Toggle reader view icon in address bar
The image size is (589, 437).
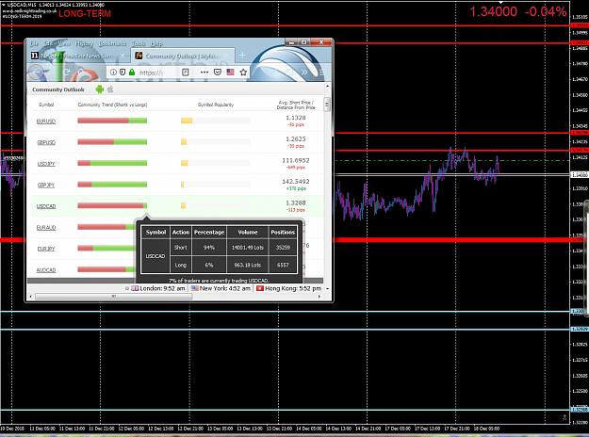click(186, 73)
